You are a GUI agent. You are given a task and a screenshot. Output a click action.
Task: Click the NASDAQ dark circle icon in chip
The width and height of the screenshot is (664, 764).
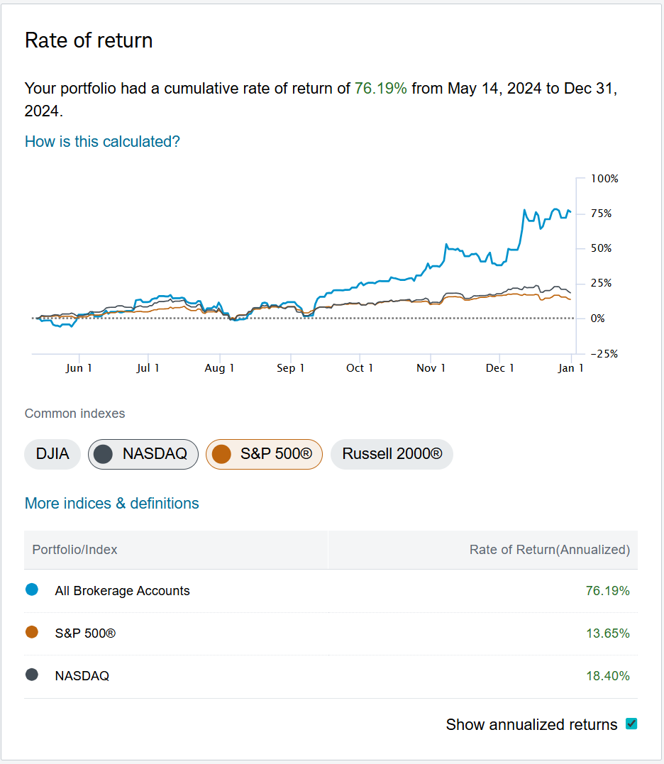[104, 454]
